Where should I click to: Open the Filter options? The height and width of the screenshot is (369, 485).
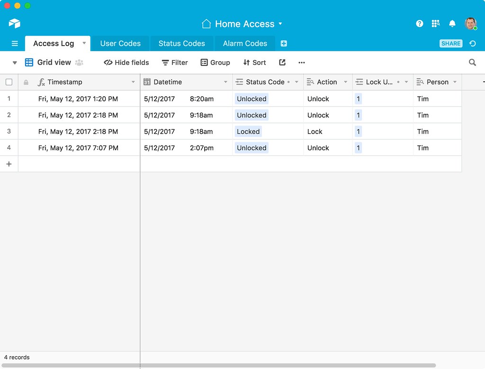click(175, 63)
